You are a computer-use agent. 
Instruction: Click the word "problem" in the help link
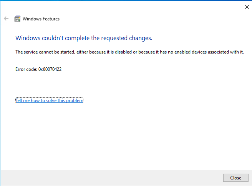pos(75,101)
